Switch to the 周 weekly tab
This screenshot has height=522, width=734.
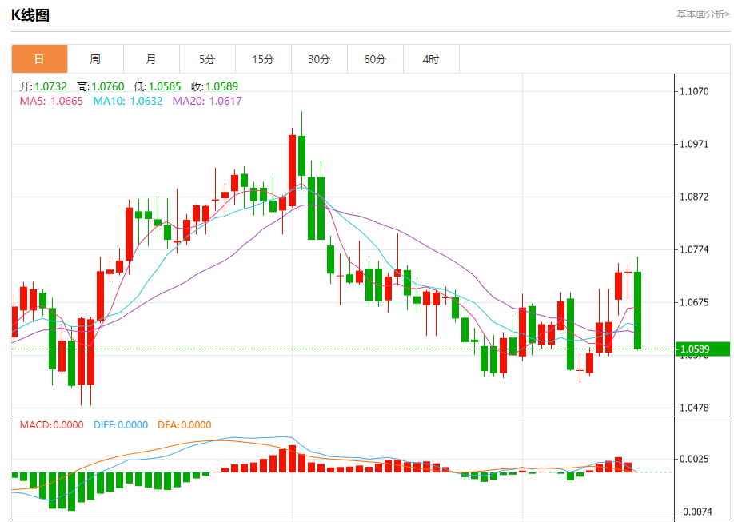point(95,59)
